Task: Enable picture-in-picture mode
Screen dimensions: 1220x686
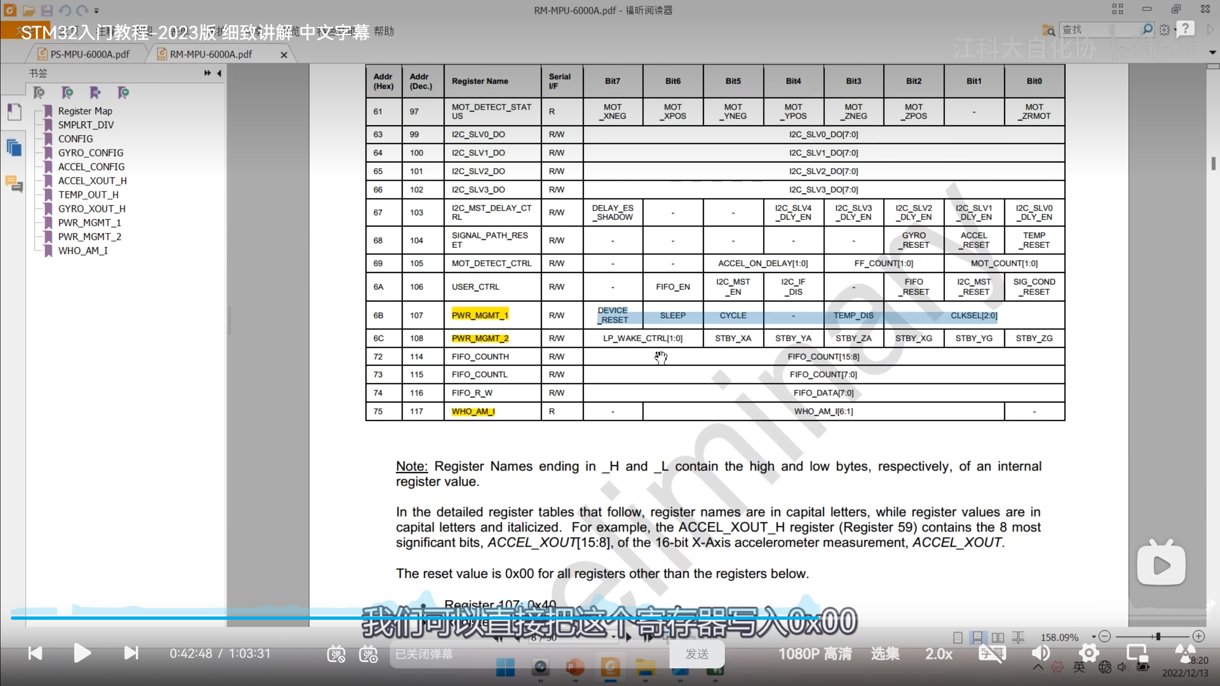Action: click(x=1137, y=653)
